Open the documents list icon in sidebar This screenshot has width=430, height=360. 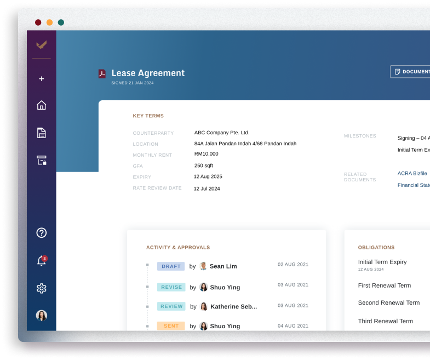click(x=42, y=133)
